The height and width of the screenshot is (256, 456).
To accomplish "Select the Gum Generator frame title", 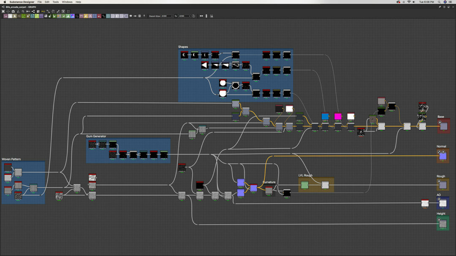I will [96, 136].
